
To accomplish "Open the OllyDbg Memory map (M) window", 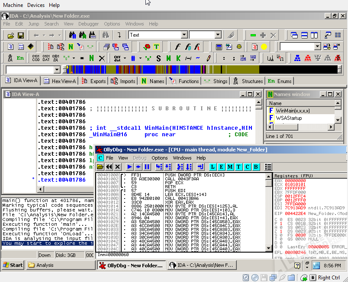I will [229, 167].
